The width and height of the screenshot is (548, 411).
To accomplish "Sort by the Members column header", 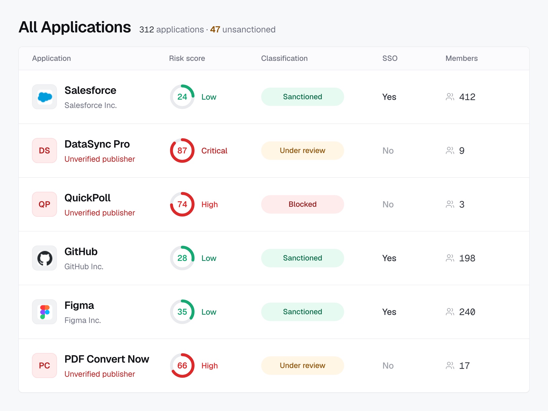I will [461, 59].
